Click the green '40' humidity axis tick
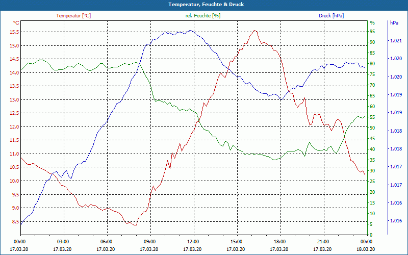408x255 pixels. (372, 149)
